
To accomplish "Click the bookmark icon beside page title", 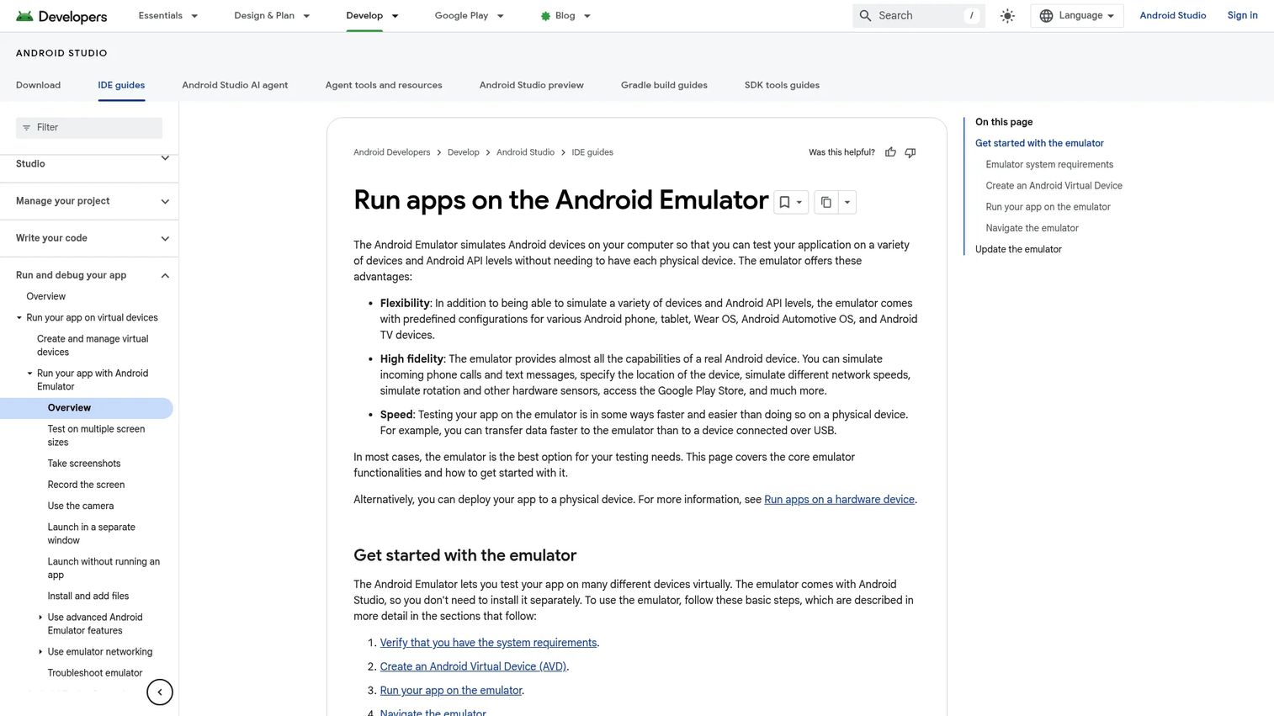I will (784, 202).
